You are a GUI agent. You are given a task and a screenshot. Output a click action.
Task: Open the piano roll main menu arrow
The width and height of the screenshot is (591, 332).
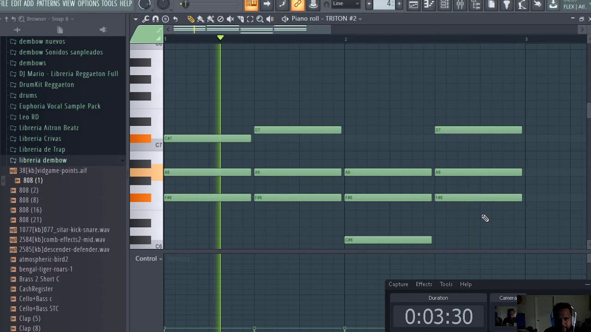pyautogui.click(x=135, y=19)
